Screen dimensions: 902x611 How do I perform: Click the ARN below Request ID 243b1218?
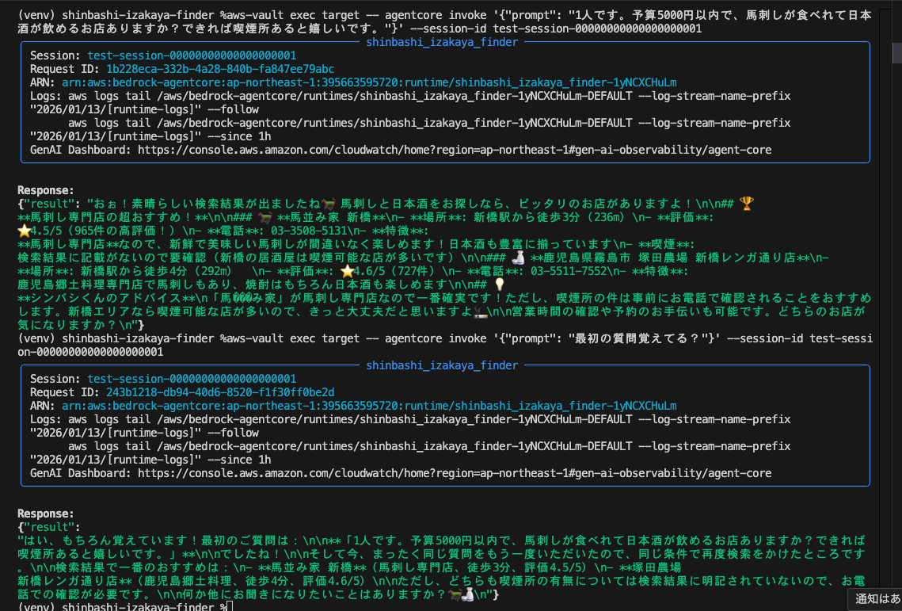pos(369,406)
